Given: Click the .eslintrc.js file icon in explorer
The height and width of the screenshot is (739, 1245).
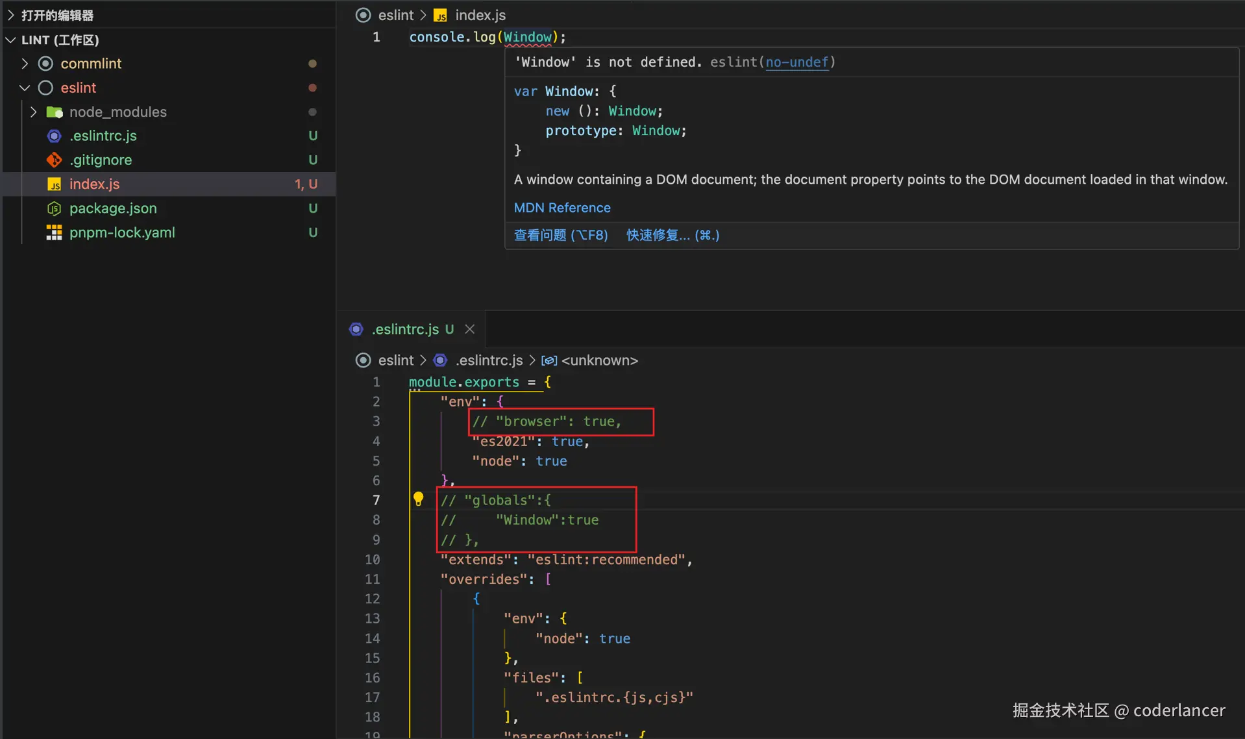Looking at the screenshot, I should (55, 136).
